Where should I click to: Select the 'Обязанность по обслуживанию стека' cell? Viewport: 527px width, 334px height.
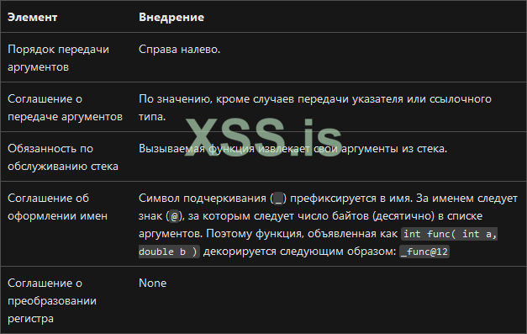point(63,157)
